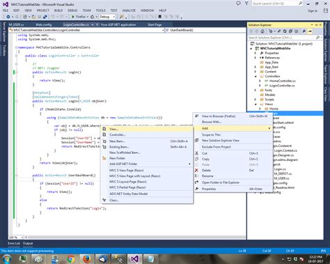330x264 pixels.
Task: Select LoginController.cs in Solution Explorer
Action: (x=282, y=86)
